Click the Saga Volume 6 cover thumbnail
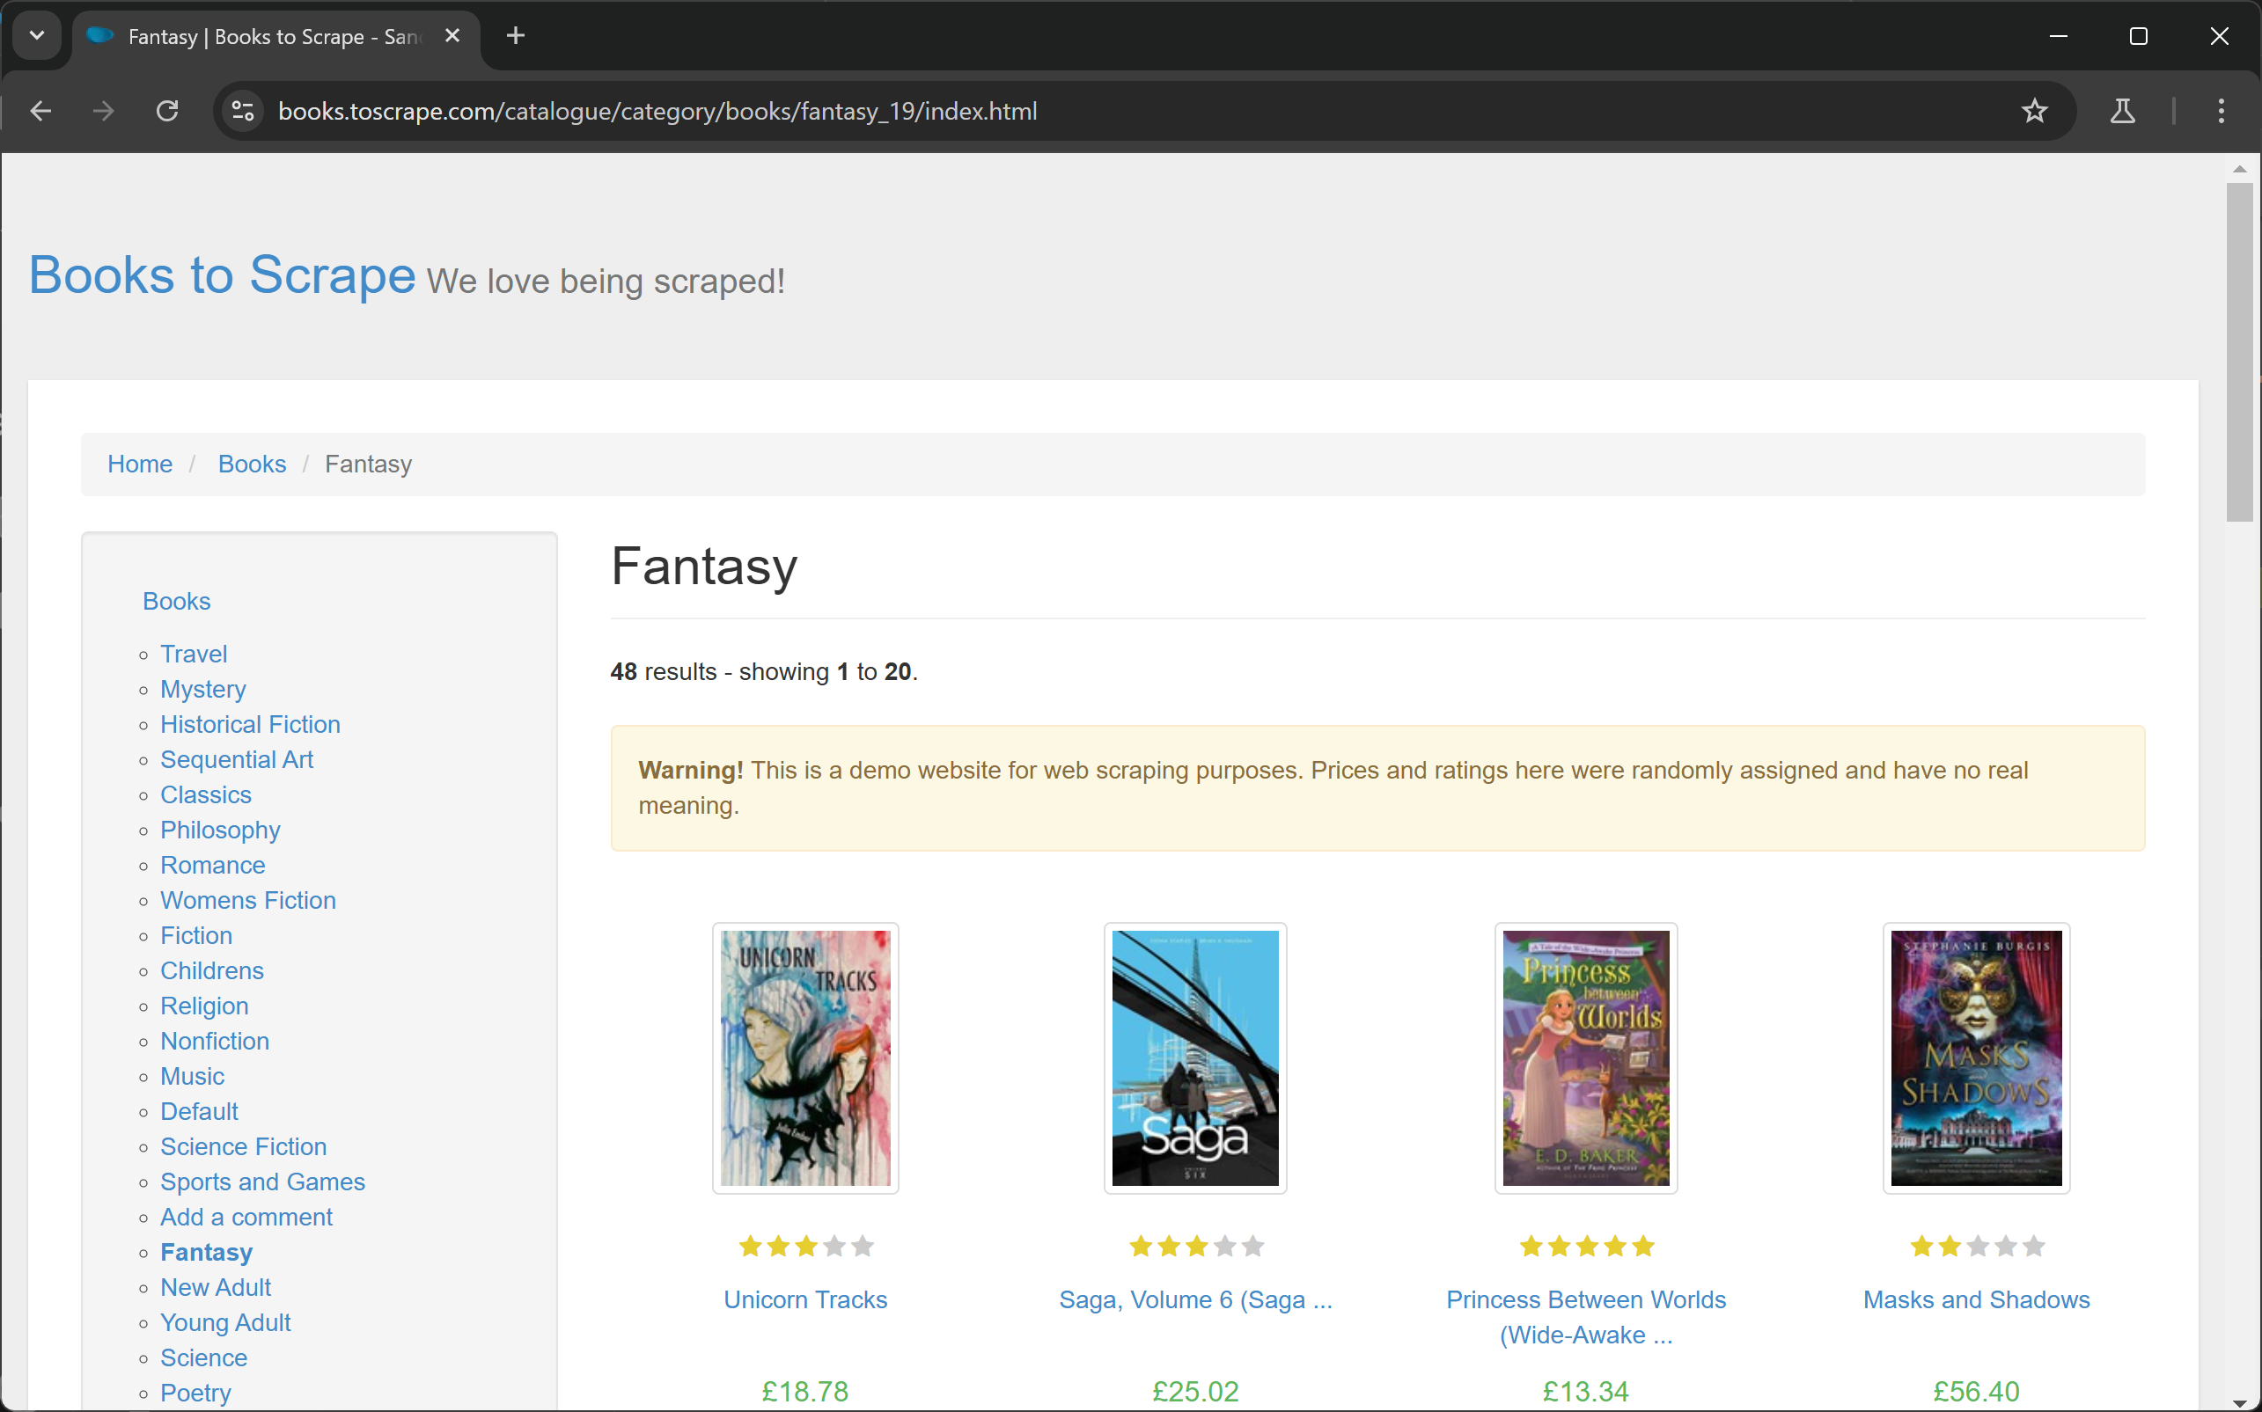This screenshot has width=2262, height=1412. (1195, 1057)
